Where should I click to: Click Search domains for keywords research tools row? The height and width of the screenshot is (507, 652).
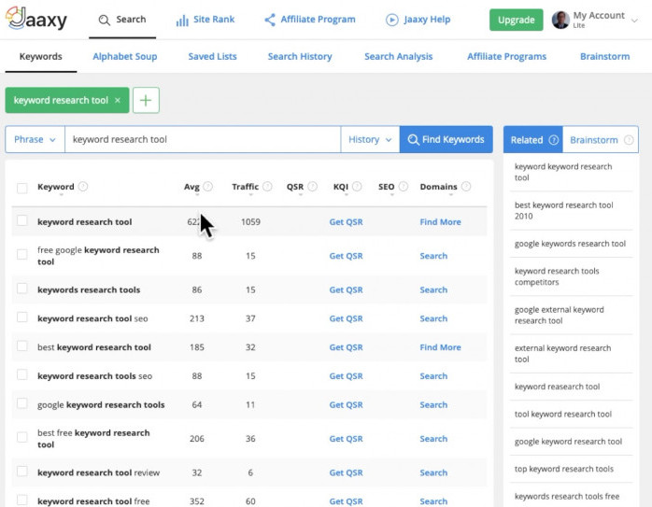(x=433, y=289)
